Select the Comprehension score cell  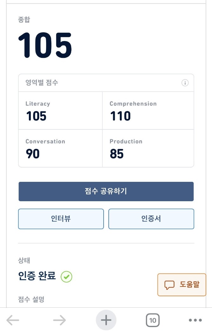pos(148,111)
